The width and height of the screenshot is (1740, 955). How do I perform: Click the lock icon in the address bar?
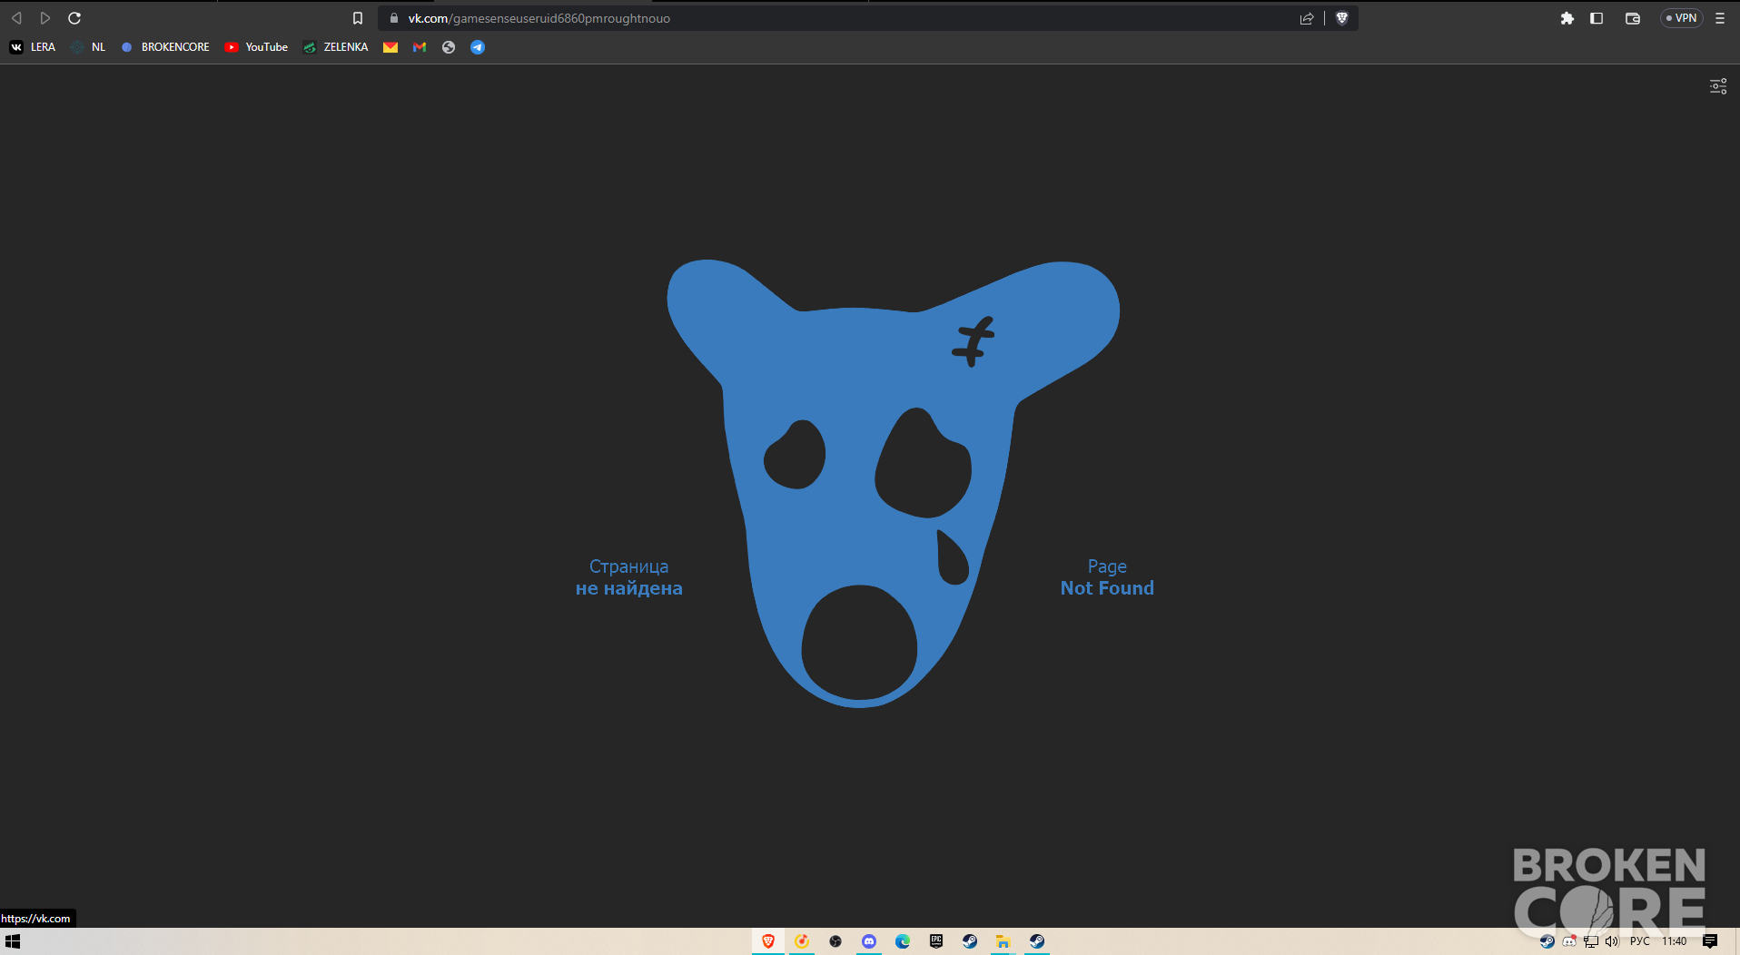point(394,18)
